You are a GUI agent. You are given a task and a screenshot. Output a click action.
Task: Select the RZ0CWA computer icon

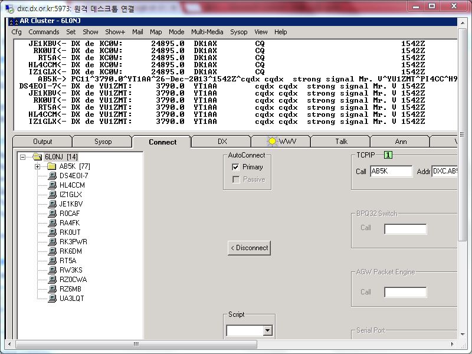(53, 279)
